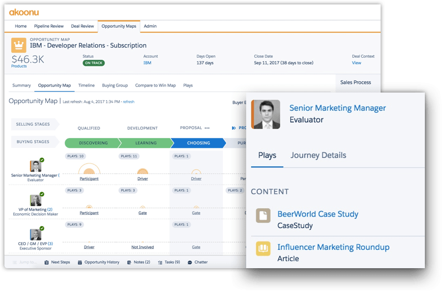The height and width of the screenshot is (292, 442).
Task: Click the VP of Marketing avatar
Action: pyautogui.click(x=35, y=201)
